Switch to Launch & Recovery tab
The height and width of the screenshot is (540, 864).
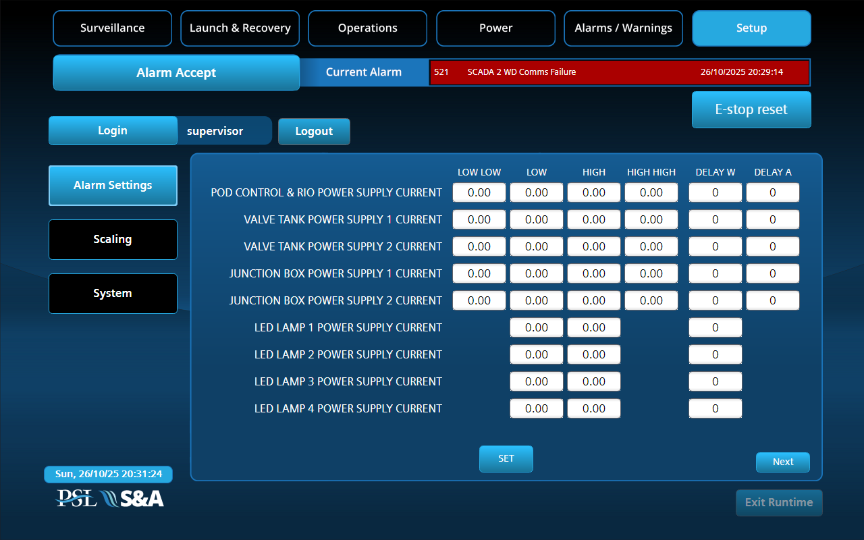[x=240, y=28]
